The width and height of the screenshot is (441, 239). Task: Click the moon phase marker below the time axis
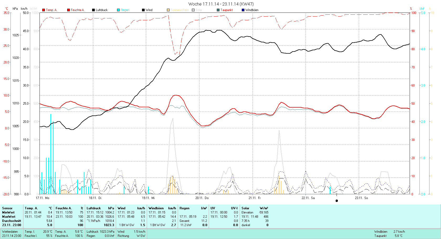(337, 201)
